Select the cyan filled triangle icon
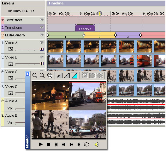 click(x=75, y=75)
